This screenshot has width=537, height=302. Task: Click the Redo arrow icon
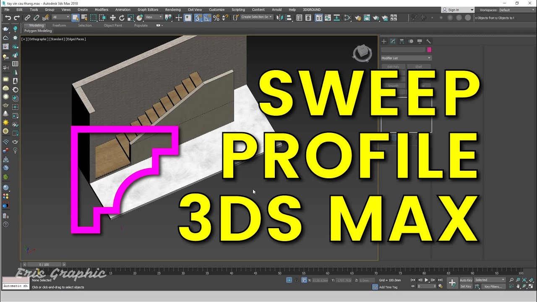pos(17,18)
